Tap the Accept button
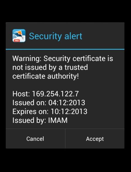131x172 pixels. [x=95, y=139]
